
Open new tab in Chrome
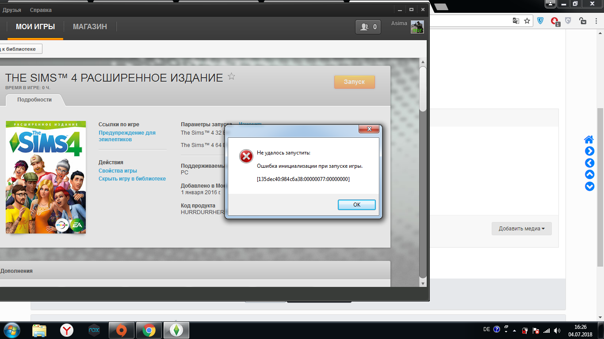[x=440, y=7]
